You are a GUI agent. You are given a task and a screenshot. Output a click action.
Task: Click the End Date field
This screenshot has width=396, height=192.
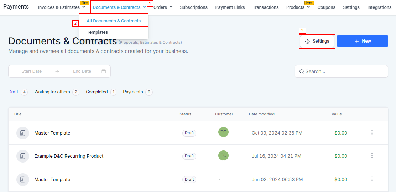pyautogui.click(x=82, y=71)
